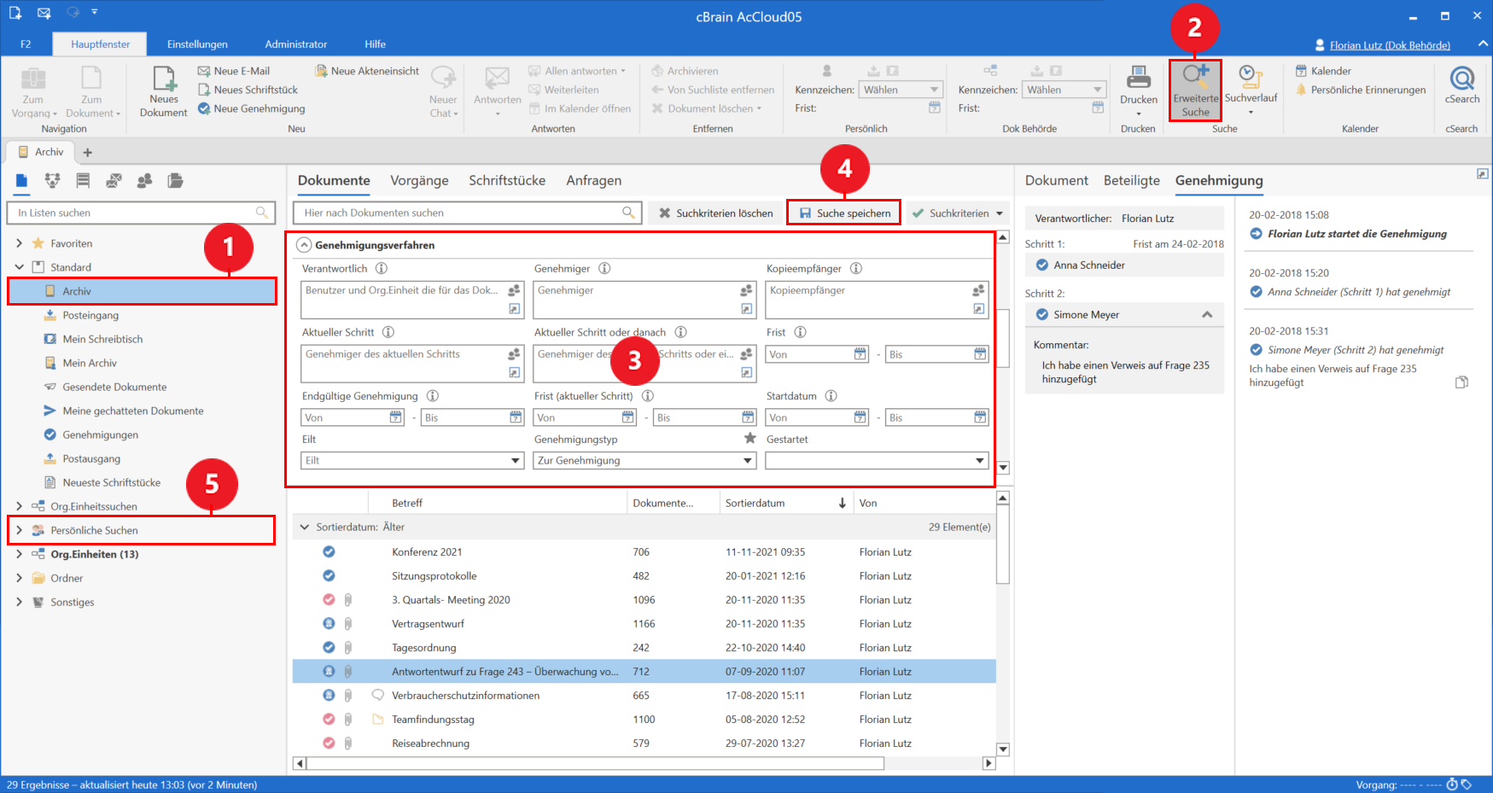Open the Einstellungen ribbon tab

tap(197, 44)
